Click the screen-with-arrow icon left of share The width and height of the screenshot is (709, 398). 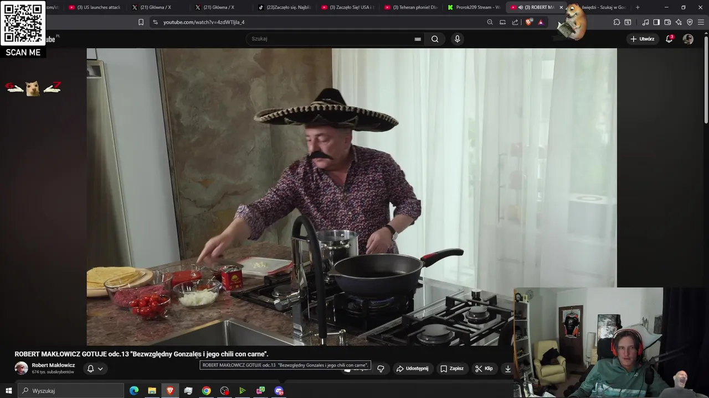(x=502, y=22)
